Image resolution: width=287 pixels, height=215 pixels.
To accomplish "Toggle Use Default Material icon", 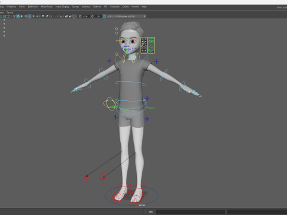I will pyautogui.click(x=22, y=16).
